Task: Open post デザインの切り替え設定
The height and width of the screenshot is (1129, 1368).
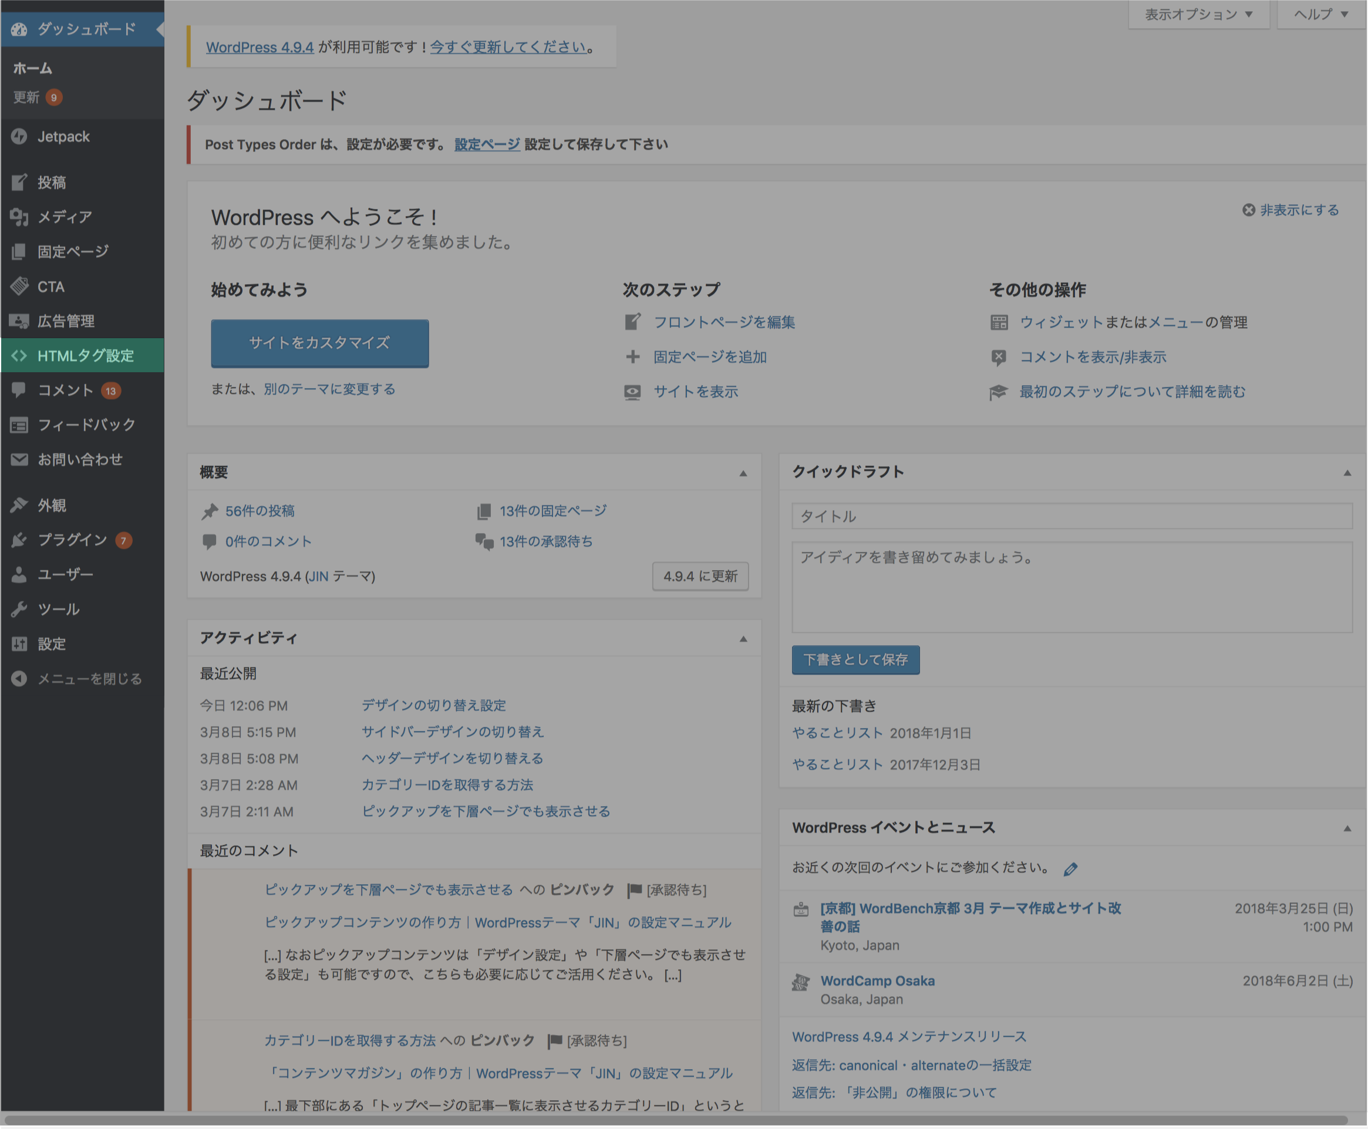Action: (x=434, y=706)
